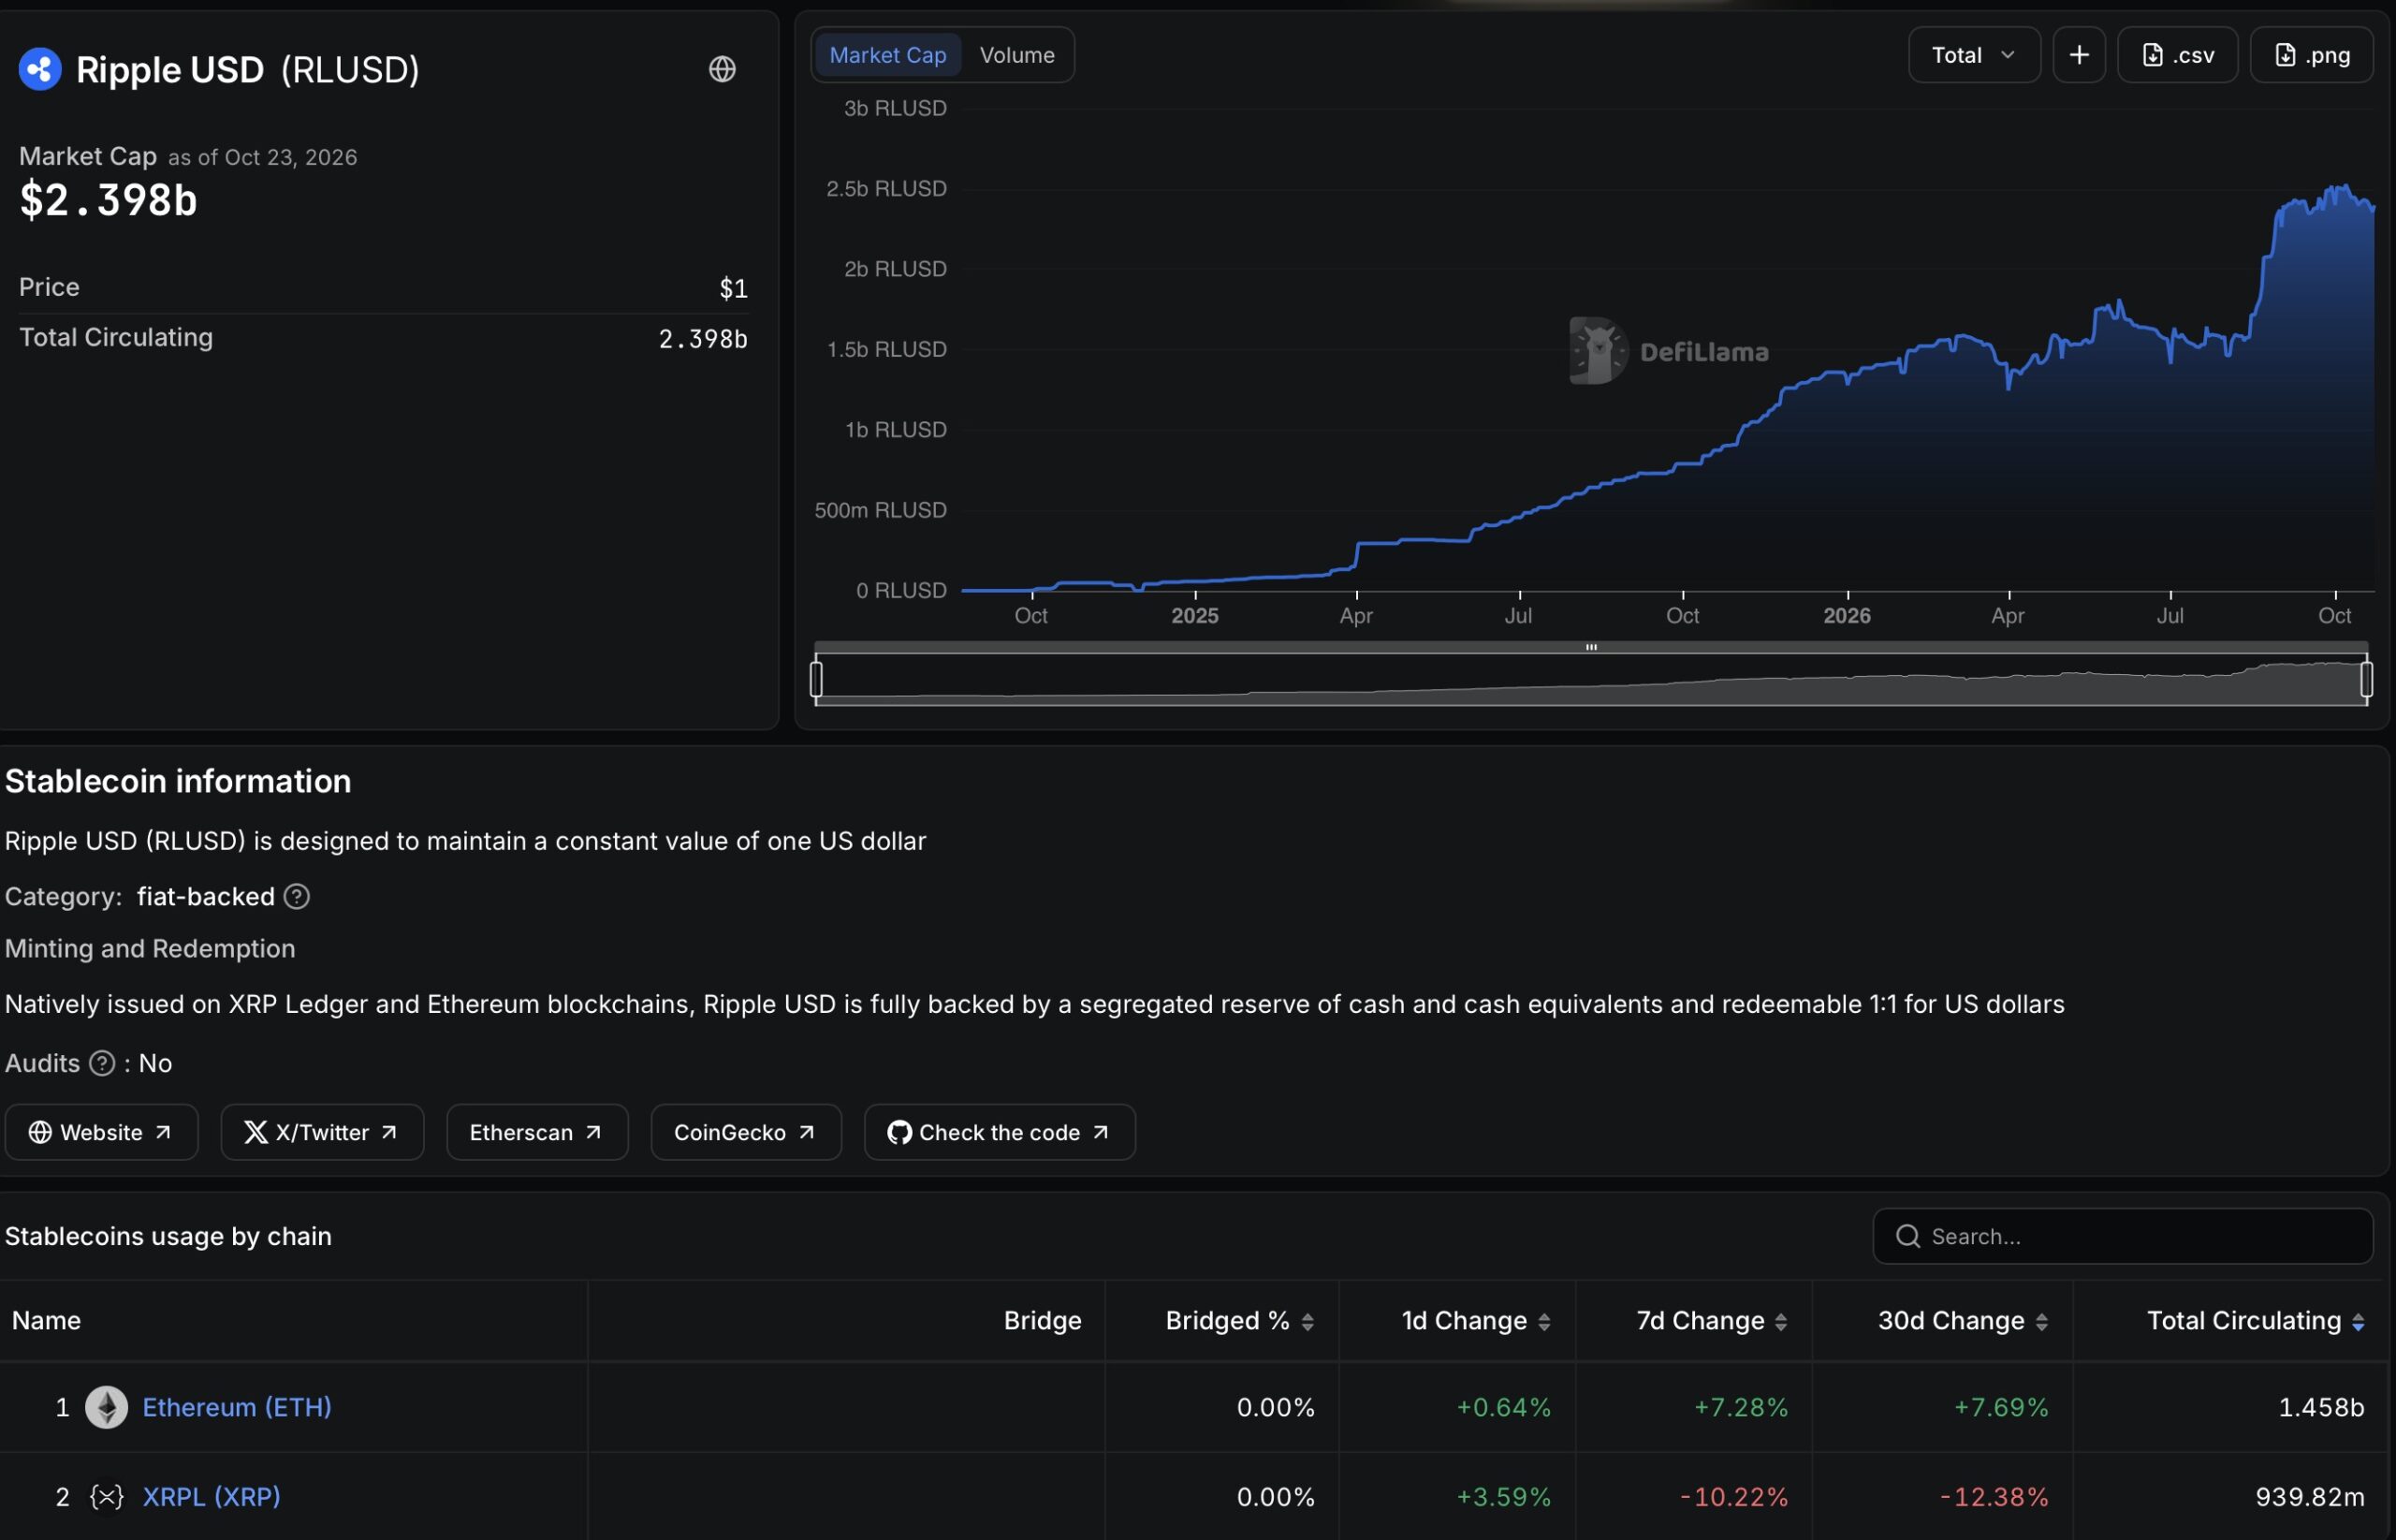The width and height of the screenshot is (2396, 1540).
Task: Open the Etherscan link
Action: click(537, 1132)
